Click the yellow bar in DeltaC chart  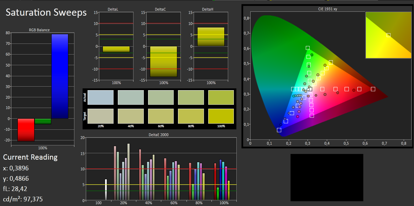163,61
